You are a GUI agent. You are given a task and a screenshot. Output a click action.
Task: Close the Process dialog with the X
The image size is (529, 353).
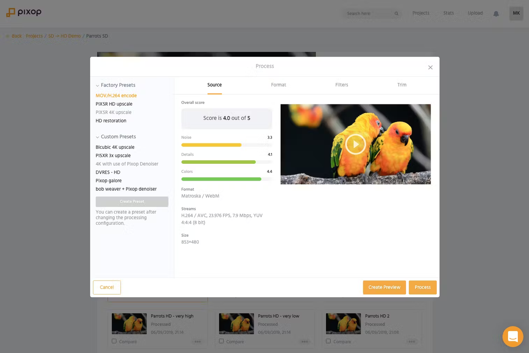coord(430,67)
